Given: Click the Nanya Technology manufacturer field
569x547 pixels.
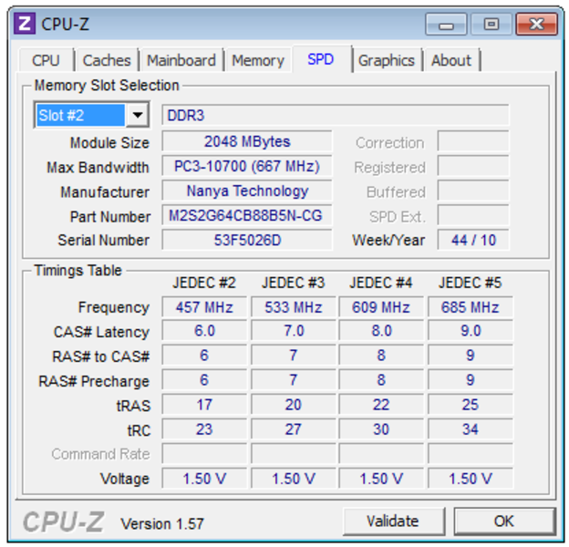Looking at the screenshot, I should tap(247, 191).
